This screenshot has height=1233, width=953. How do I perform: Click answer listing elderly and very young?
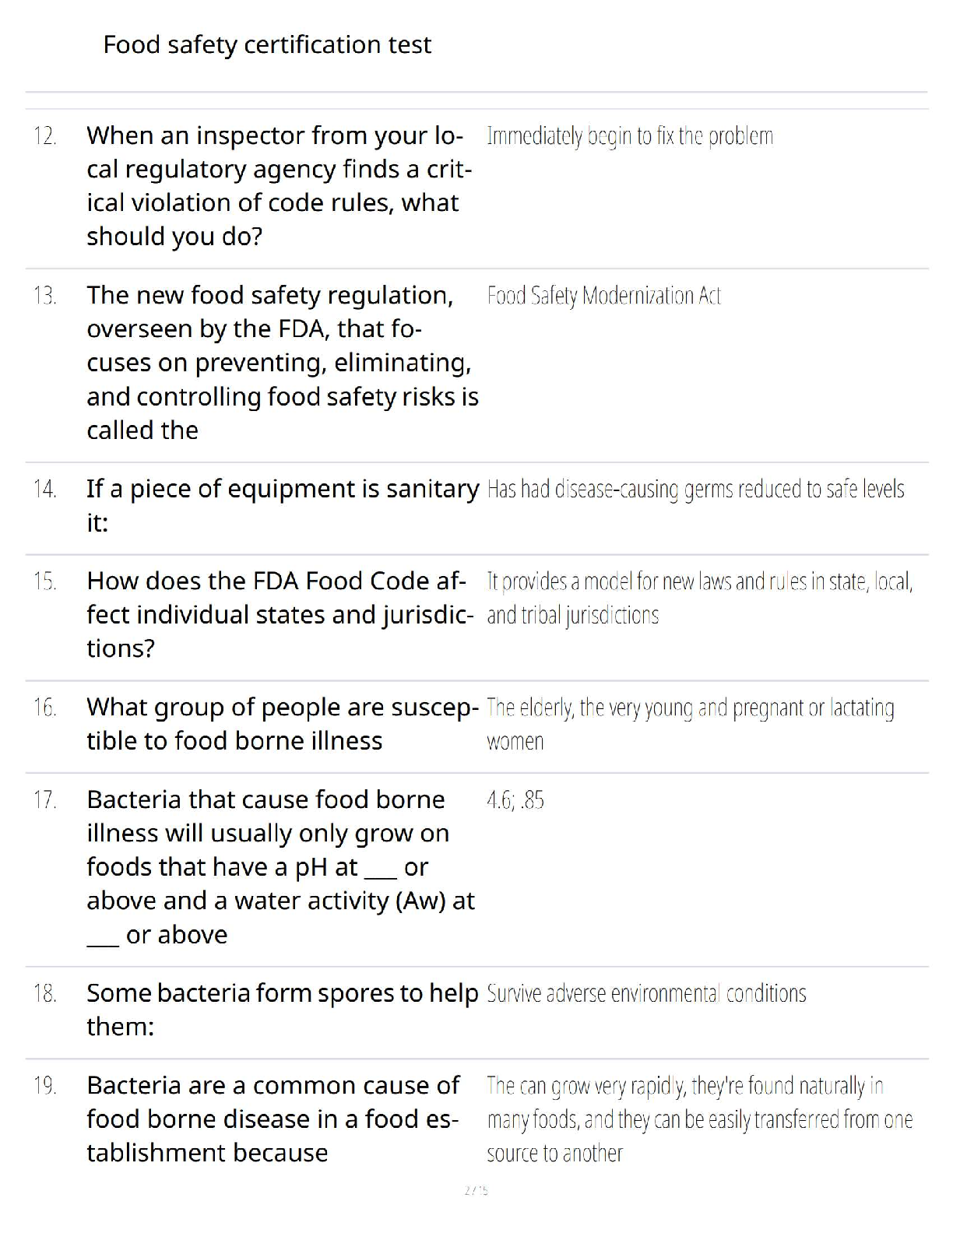pyautogui.click(x=690, y=723)
